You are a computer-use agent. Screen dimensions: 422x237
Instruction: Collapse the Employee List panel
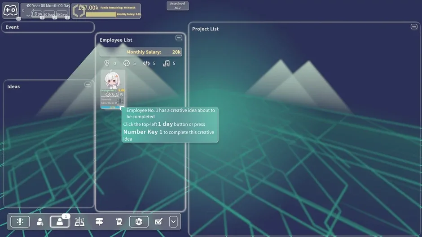[x=179, y=38]
